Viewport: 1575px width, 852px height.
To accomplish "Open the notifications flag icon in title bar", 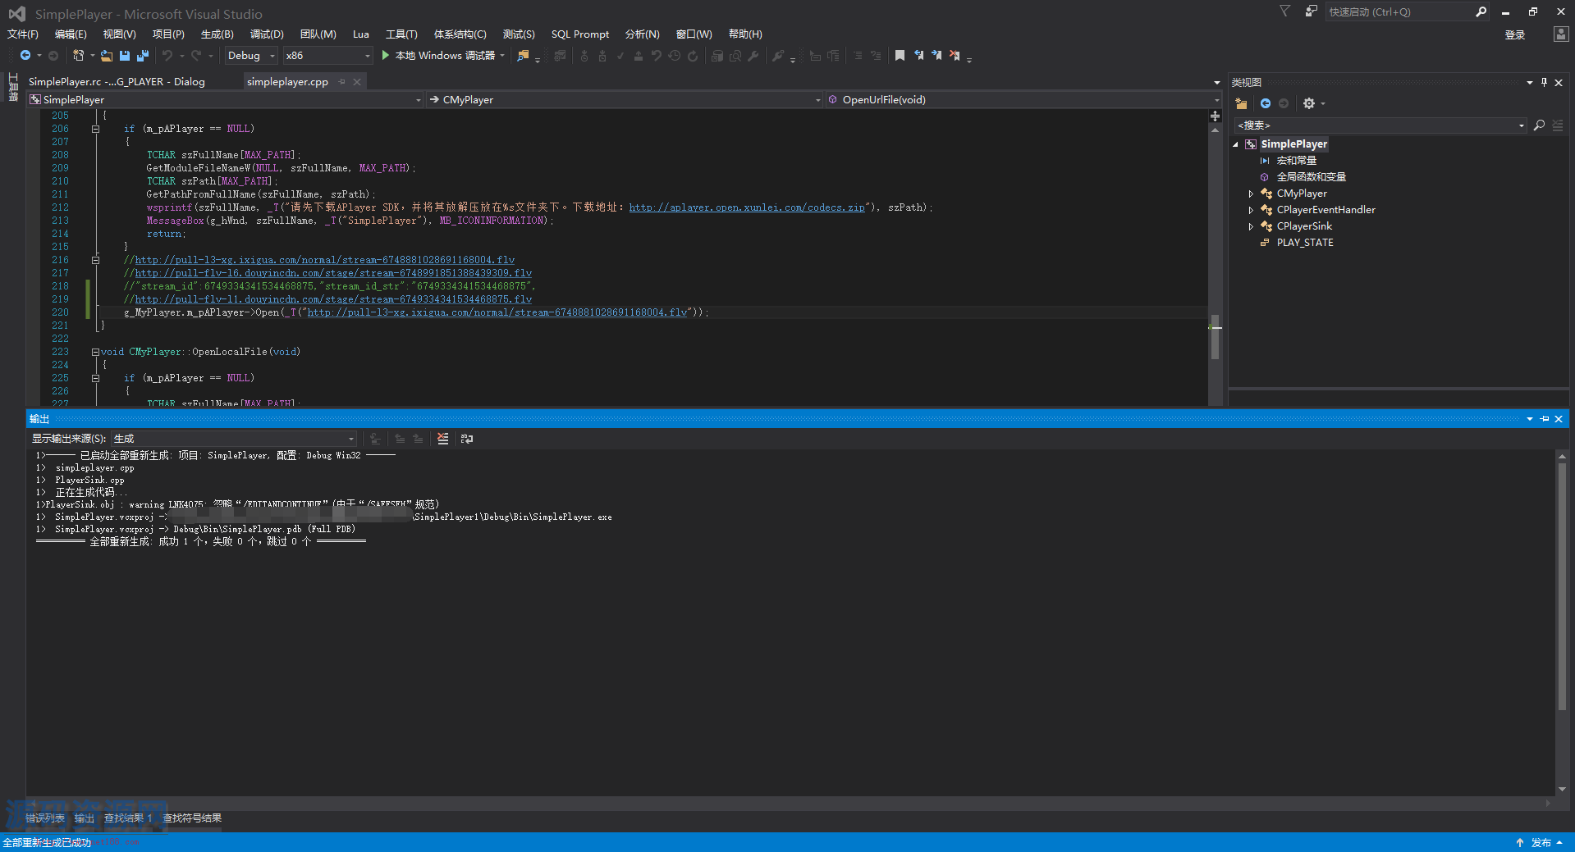I will [1285, 11].
